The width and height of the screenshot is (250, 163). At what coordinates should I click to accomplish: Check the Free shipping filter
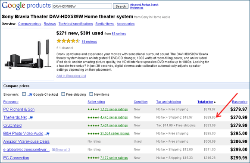[x=63, y=94]
